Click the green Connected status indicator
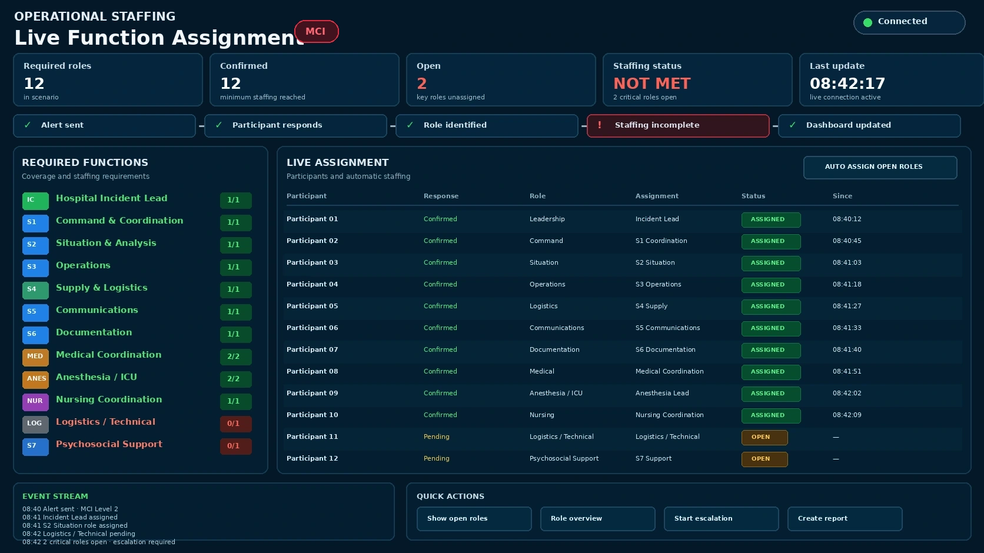The height and width of the screenshot is (553, 984). coord(909,22)
